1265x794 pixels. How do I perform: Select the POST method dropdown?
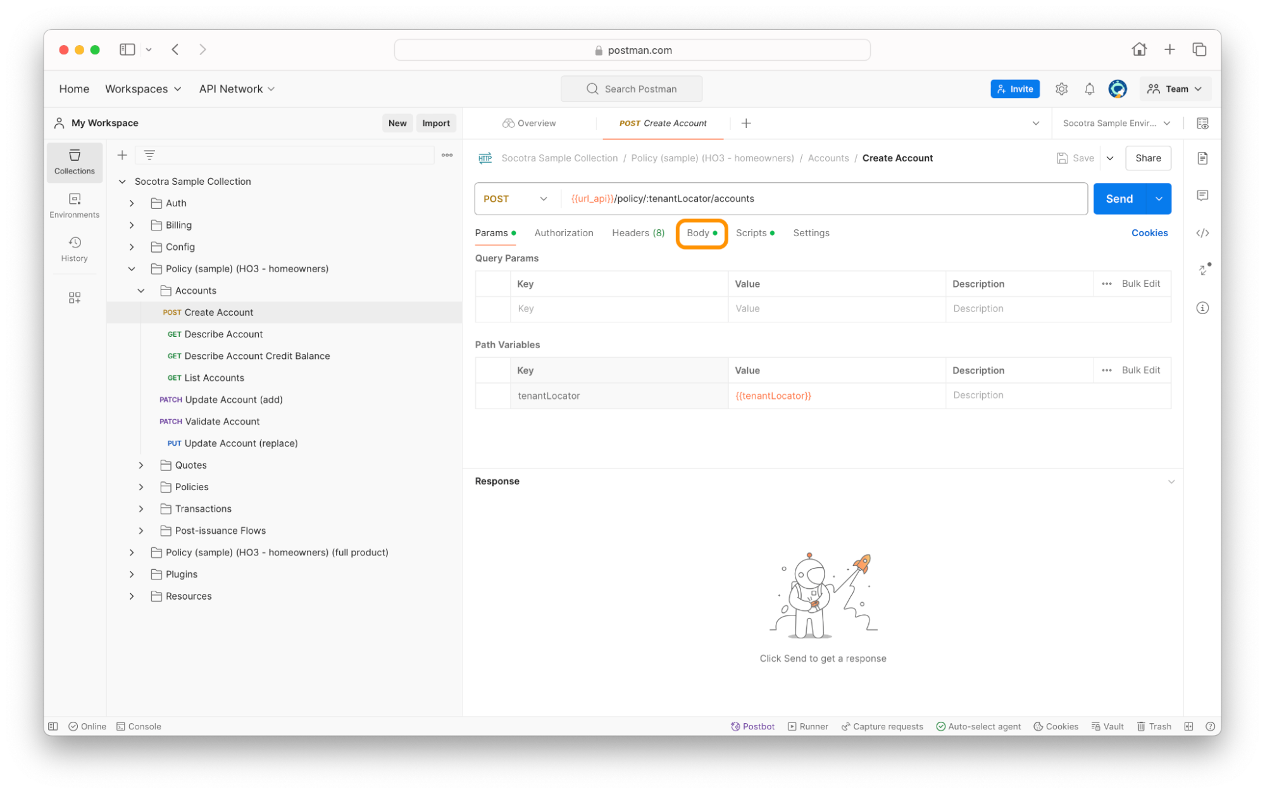(x=513, y=199)
